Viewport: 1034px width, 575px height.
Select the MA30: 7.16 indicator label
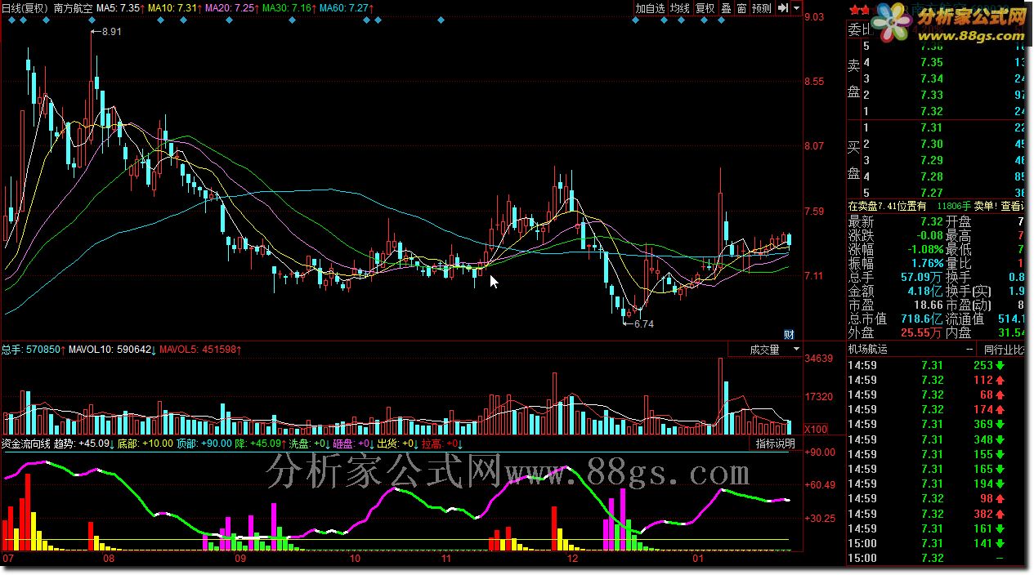(x=289, y=7)
